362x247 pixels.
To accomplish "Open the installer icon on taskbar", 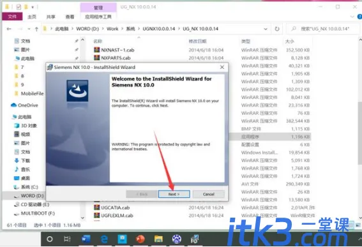I will [x=195, y=239].
